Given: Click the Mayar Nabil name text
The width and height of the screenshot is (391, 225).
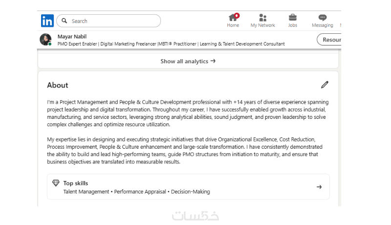Looking at the screenshot, I should click(x=72, y=37).
